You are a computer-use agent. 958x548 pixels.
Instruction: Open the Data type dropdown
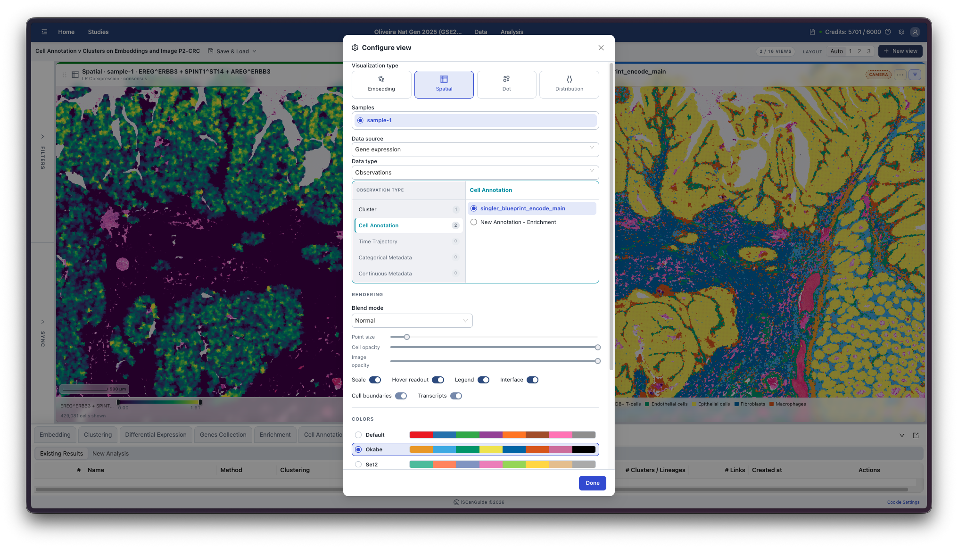tap(475, 173)
